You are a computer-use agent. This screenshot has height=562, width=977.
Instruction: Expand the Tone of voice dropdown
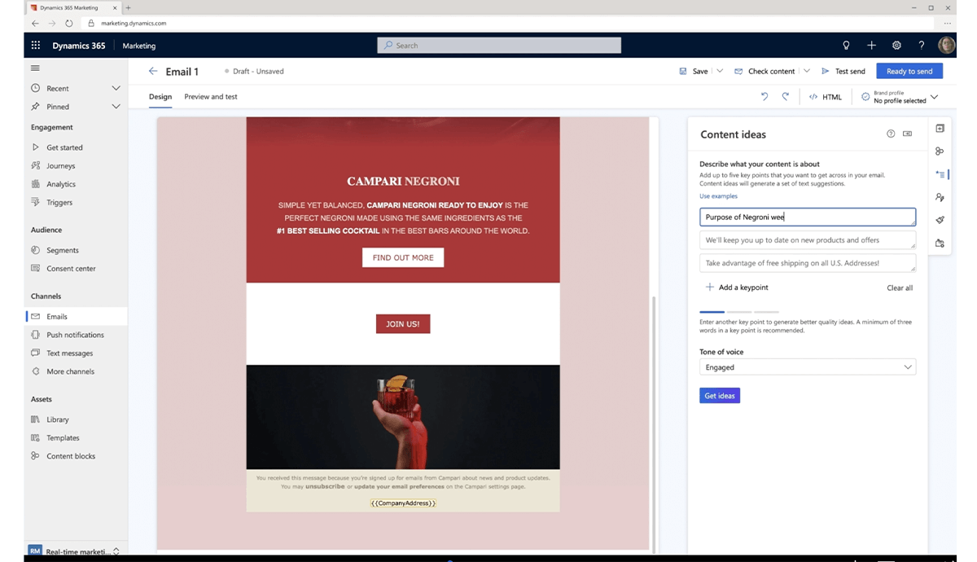[x=908, y=367]
